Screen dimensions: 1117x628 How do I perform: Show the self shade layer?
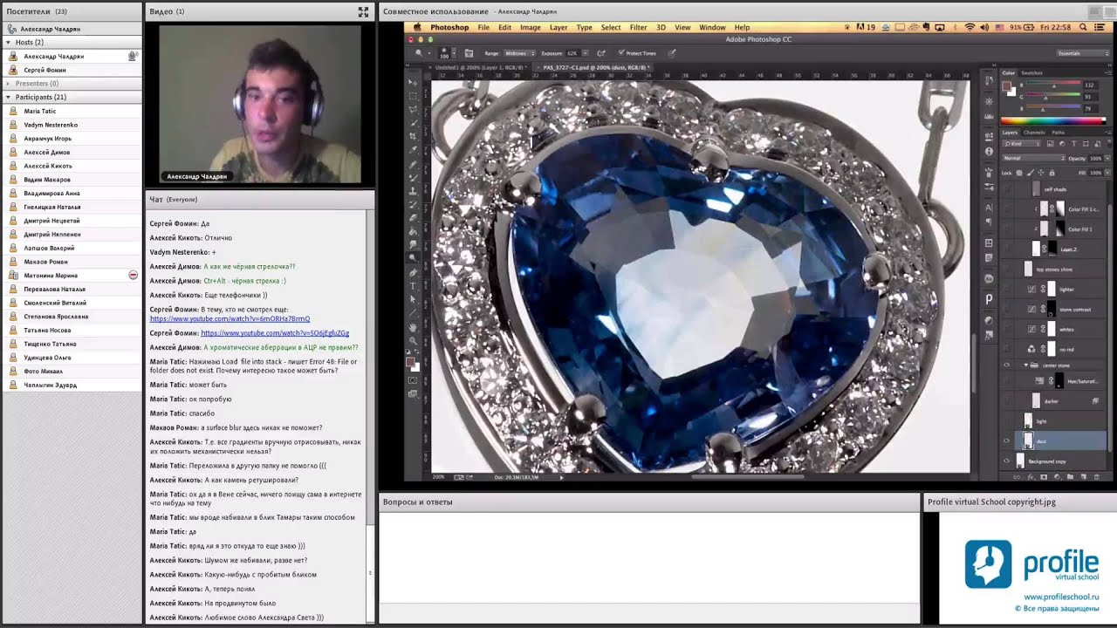click(x=1006, y=189)
